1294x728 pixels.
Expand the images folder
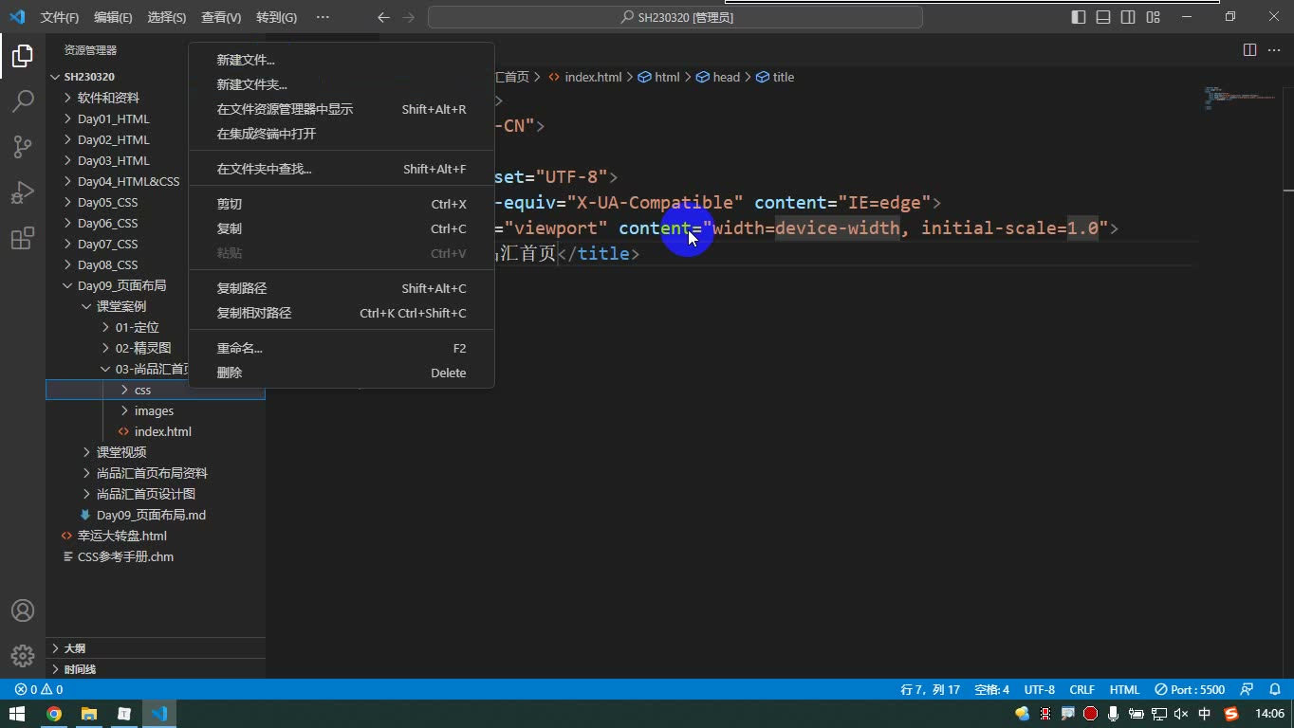click(156, 410)
